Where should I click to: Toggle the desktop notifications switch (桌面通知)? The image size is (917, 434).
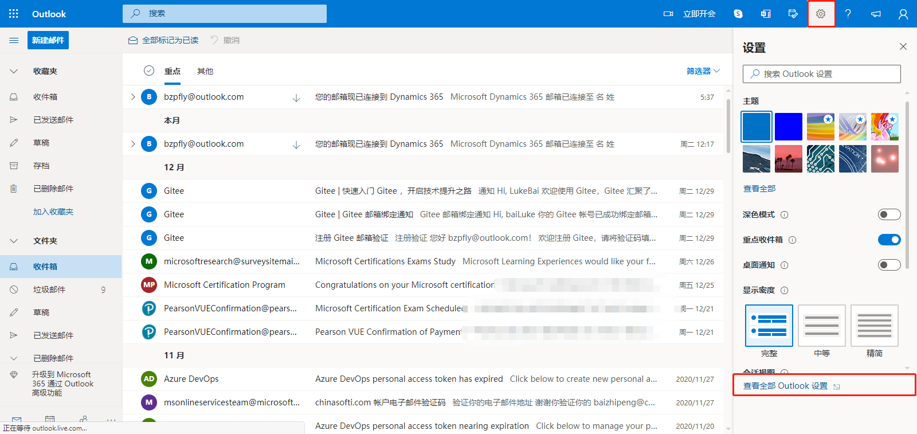(x=889, y=265)
